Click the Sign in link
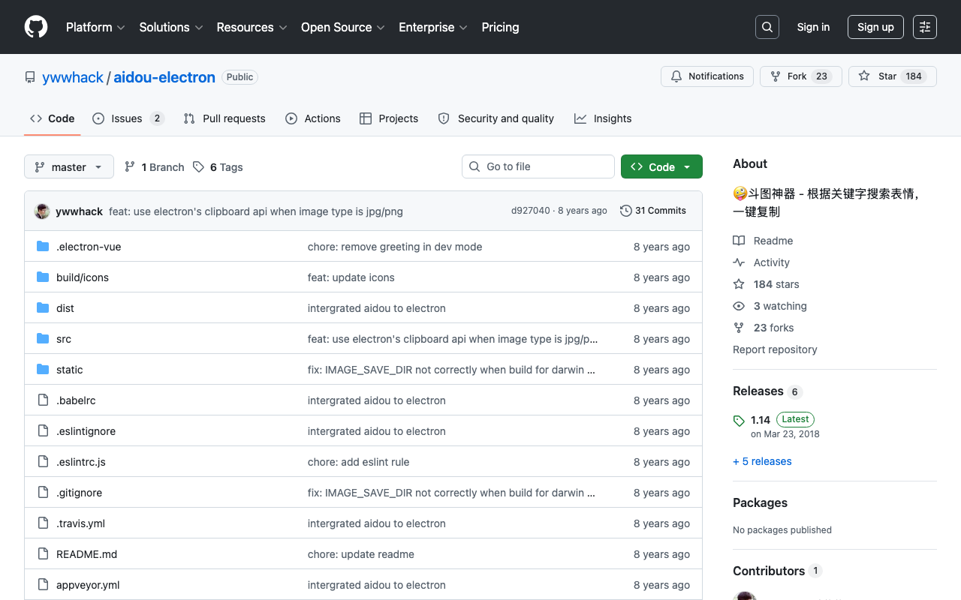Image resolution: width=961 pixels, height=600 pixels. click(x=813, y=27)
